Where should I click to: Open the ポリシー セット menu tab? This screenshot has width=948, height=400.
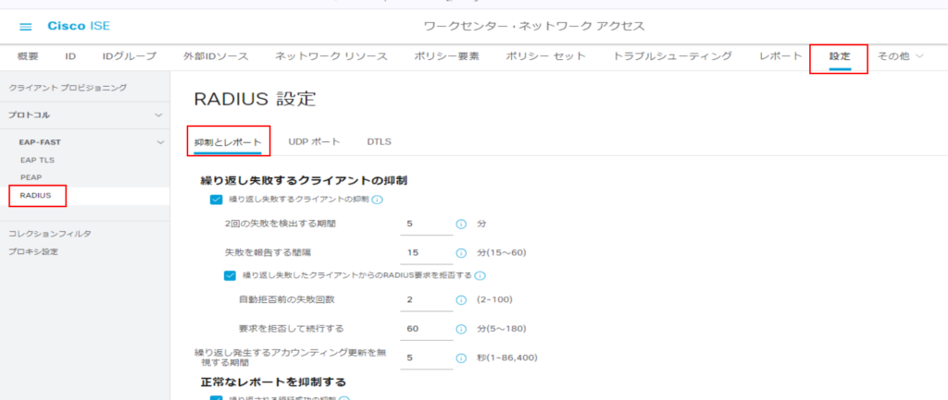(545, 57)
